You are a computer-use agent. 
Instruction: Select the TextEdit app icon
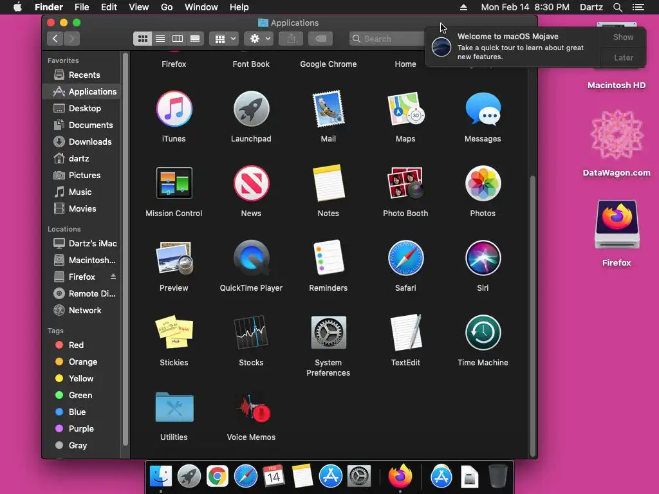tap(405, 333)
